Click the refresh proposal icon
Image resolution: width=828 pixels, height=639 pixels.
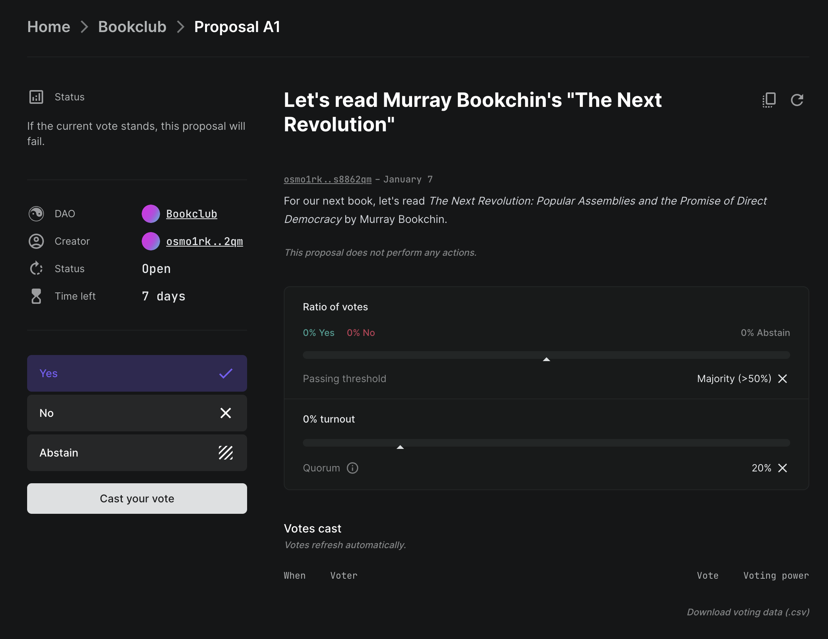coord(797,100)
